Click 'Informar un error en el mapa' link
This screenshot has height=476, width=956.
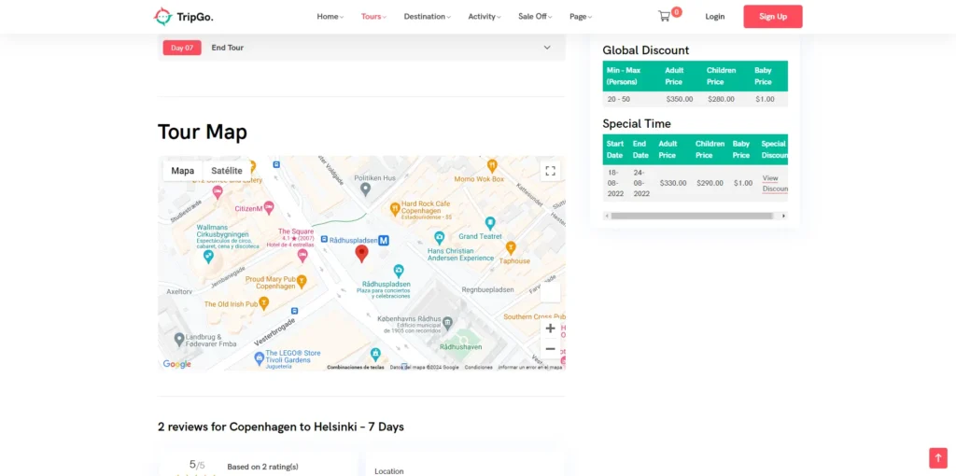530,368
